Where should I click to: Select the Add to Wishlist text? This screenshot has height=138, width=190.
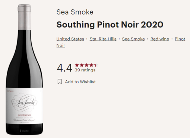[80, 82]
